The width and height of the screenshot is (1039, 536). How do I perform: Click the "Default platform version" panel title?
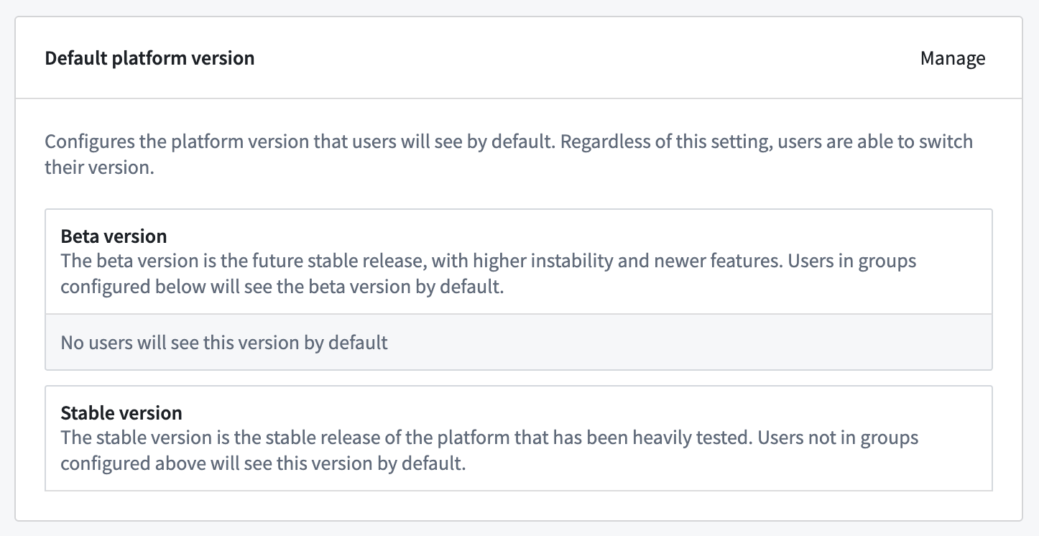click(149, 58)
